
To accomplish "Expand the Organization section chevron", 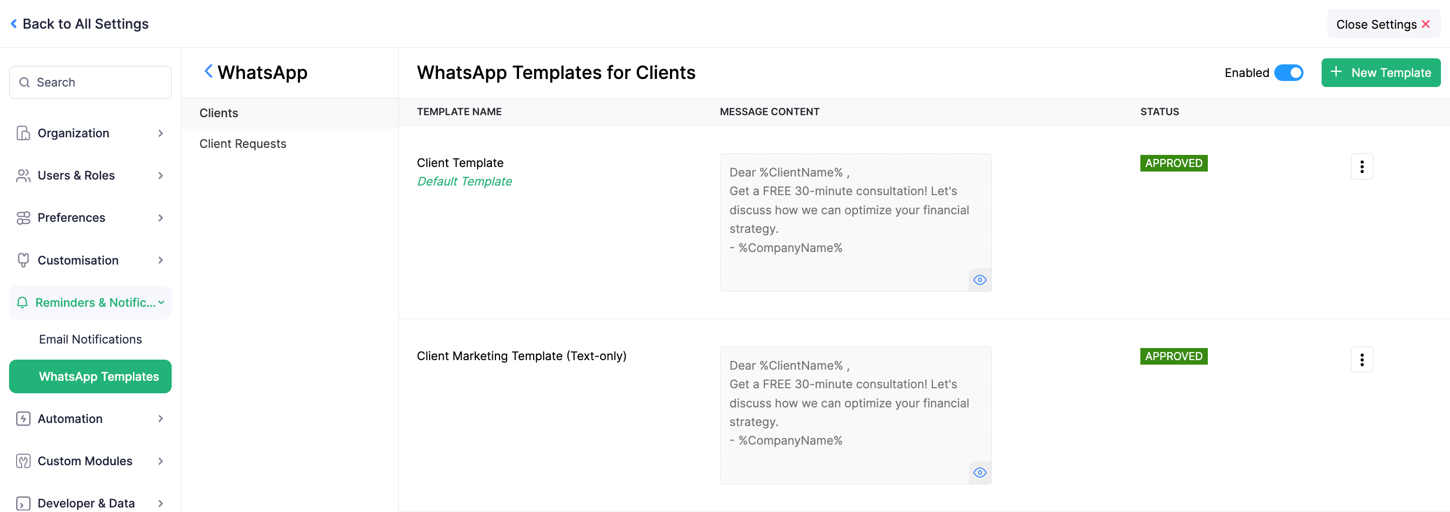I will pyautogui.click(x=161, y=133).
